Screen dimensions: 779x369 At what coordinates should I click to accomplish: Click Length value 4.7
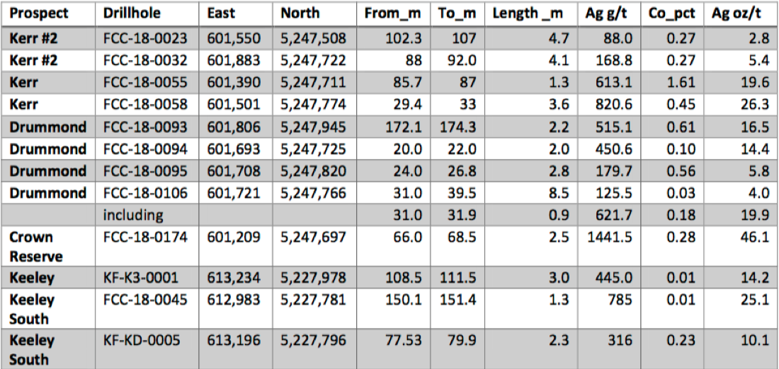click(x=559, y=37)
